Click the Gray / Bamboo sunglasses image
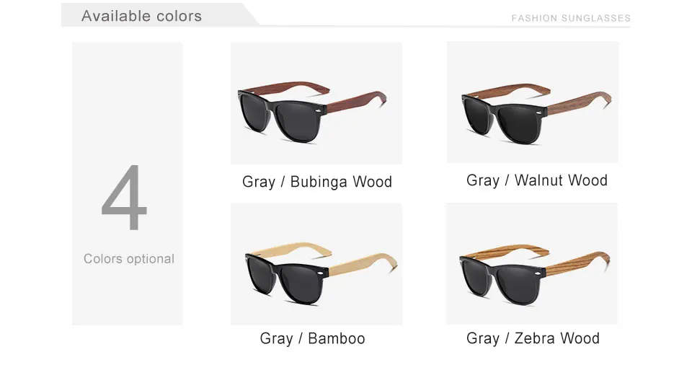The height and width of the screenshot is (365, 692). tap(316, 264)
